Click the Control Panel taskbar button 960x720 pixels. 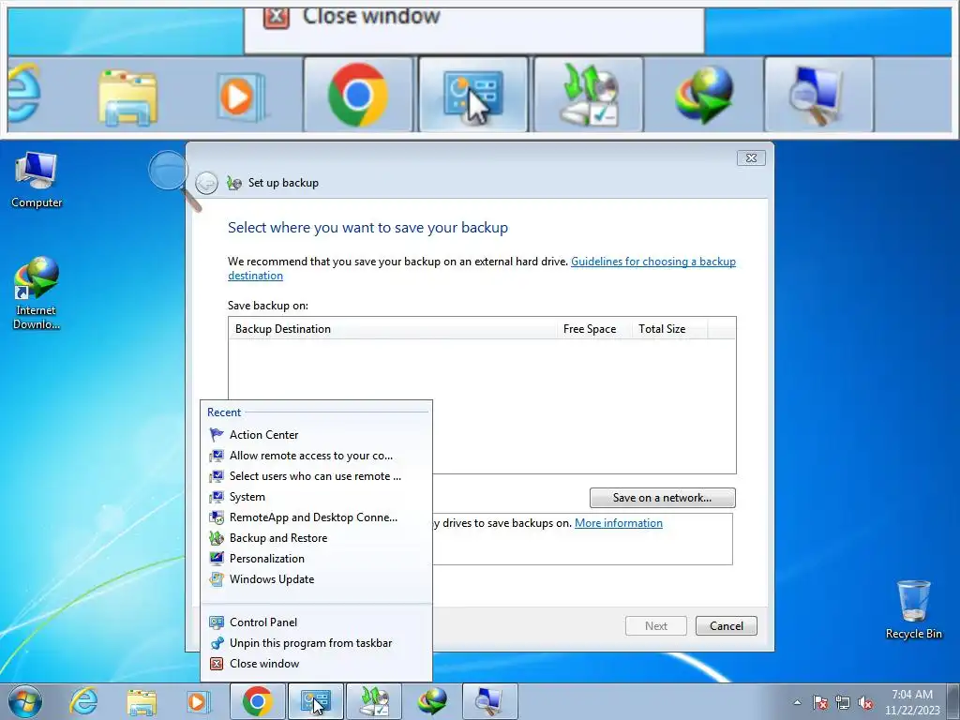coord(316,701)
